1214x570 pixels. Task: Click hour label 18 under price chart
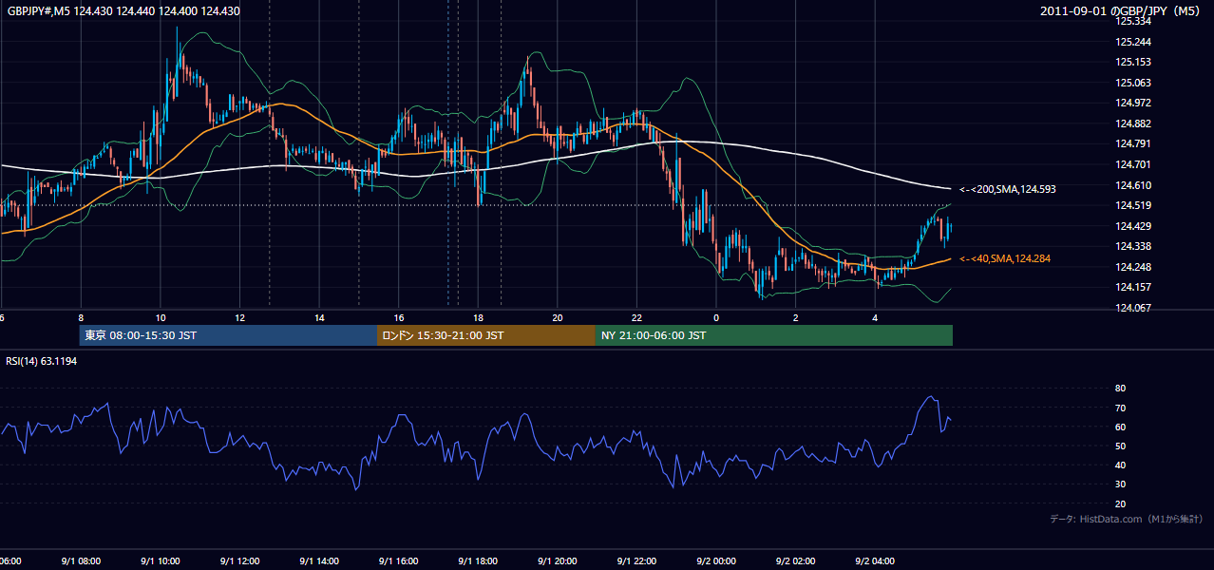click(x=479, y=317)
